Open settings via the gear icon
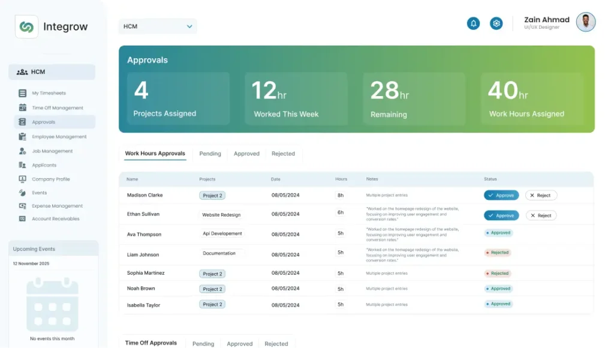The image size is (614, 348). [x=496, y=23]
